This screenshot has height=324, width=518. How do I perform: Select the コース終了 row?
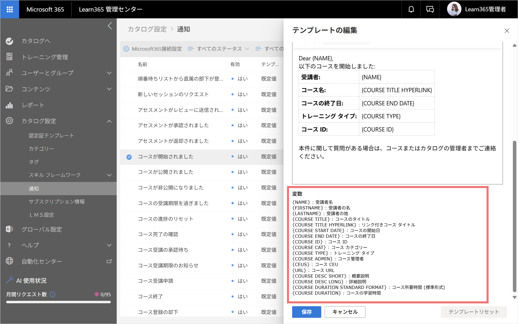pos(202,297)
